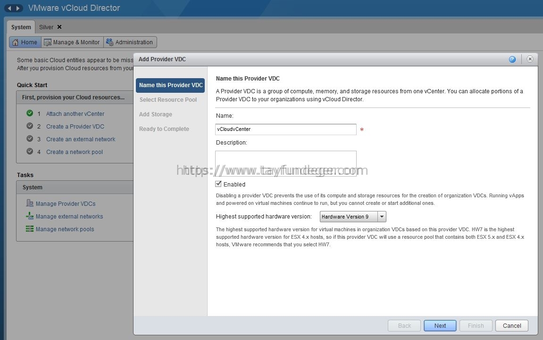Screen dimensions: 543x340
Task: Toggle the Enabled checkbox
Action: click(218, 184)
